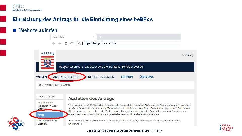
Task: Click the Folie 11 footer text
Action: point(159,131)
